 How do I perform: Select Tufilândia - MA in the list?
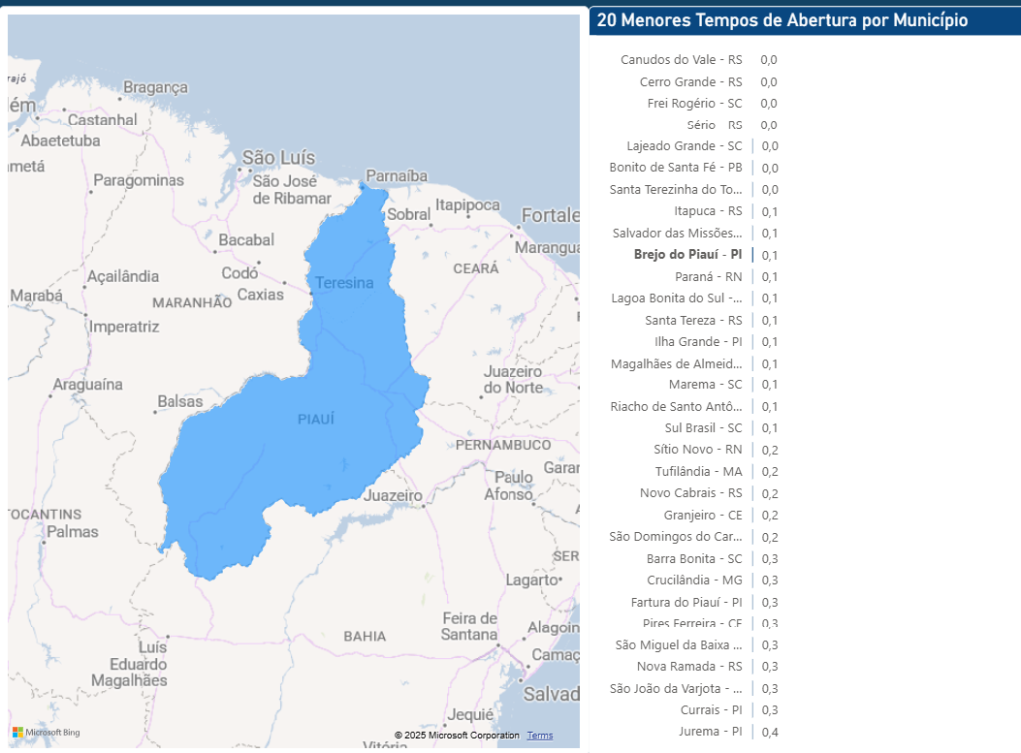pos(698,471)
